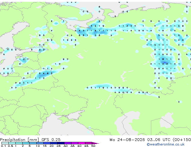Click the 25–30 mm dark blue swatch
The image size is (191, 147).
(61, 143)
